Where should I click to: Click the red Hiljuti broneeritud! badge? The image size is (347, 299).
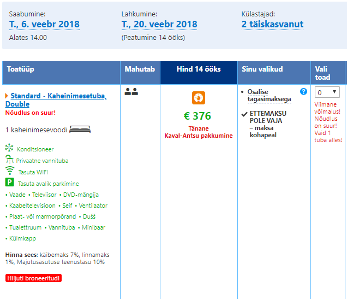click(33, 278)
